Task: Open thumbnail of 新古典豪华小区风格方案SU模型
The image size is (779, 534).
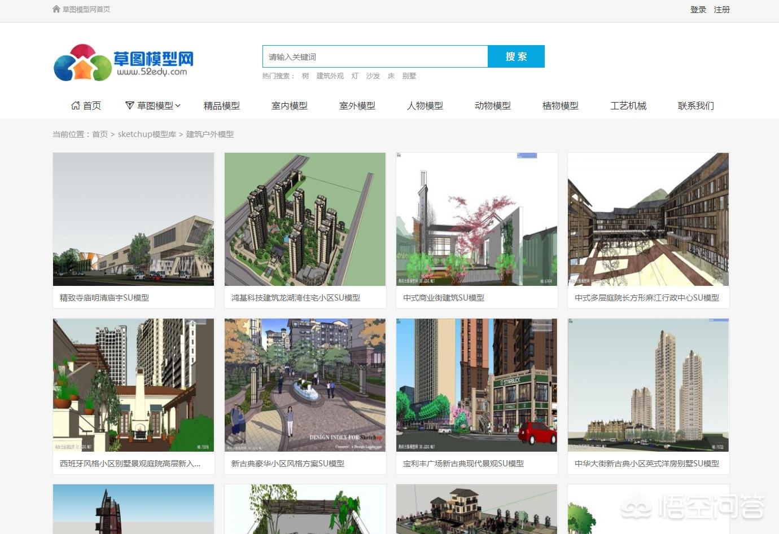Action: [x=305, y=385]
